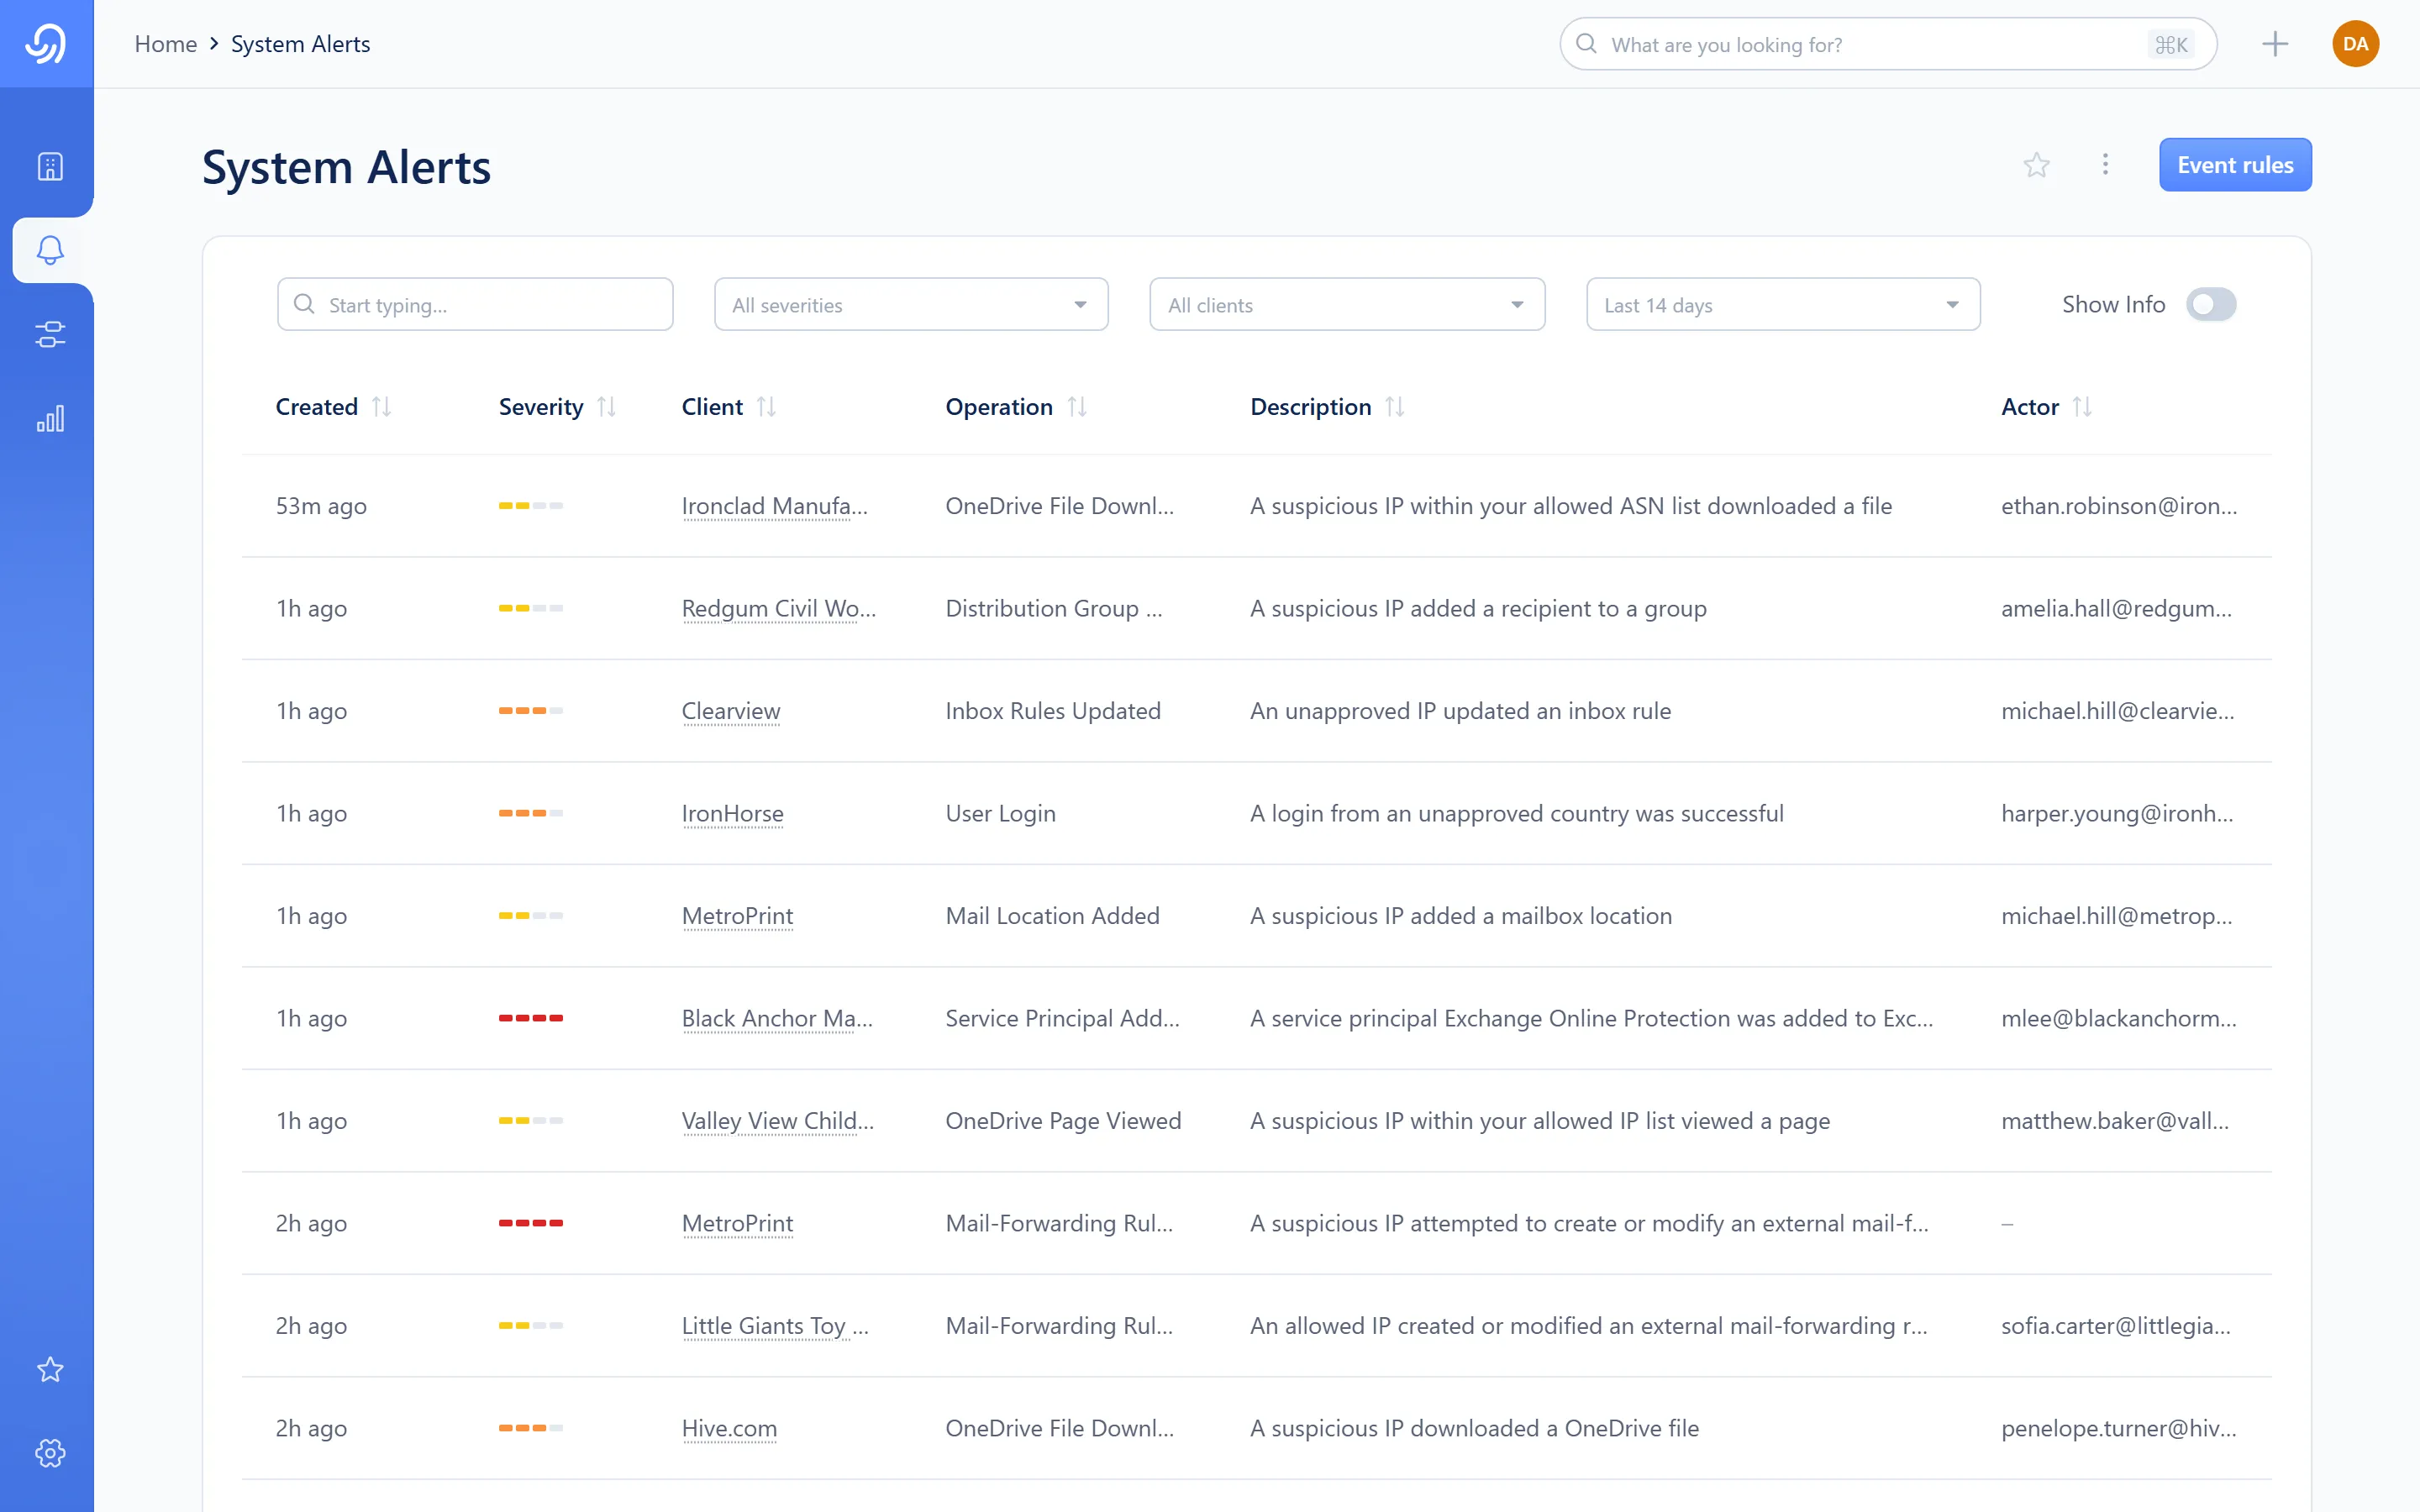Image resolution: width=2420 pixels, height=1512 pixels.
Task: Open the Ironclad Manufa... client link
Action: pyautogui.click(x=775, y=506)
